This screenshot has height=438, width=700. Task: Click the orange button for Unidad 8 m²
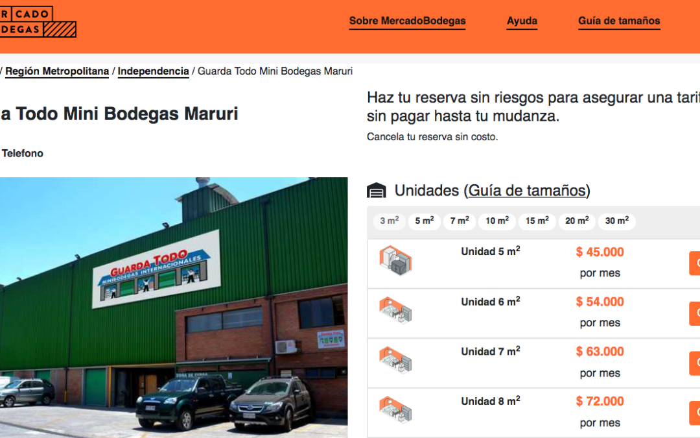click(x=695, y=413)
